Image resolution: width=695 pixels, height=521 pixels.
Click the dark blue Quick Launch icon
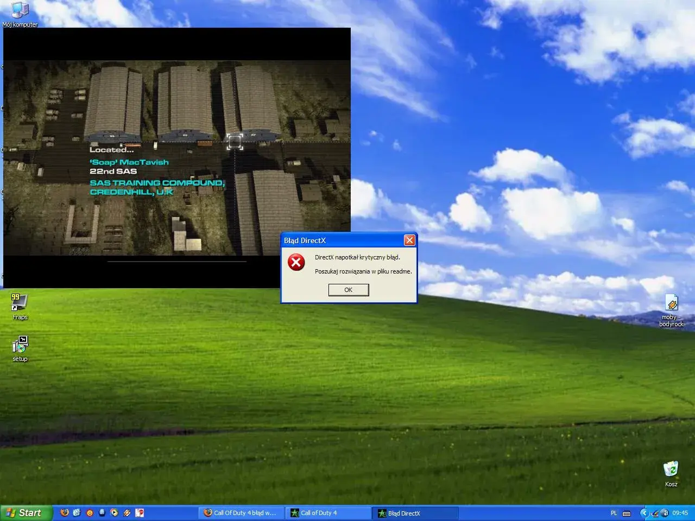[x=102, y=512]
